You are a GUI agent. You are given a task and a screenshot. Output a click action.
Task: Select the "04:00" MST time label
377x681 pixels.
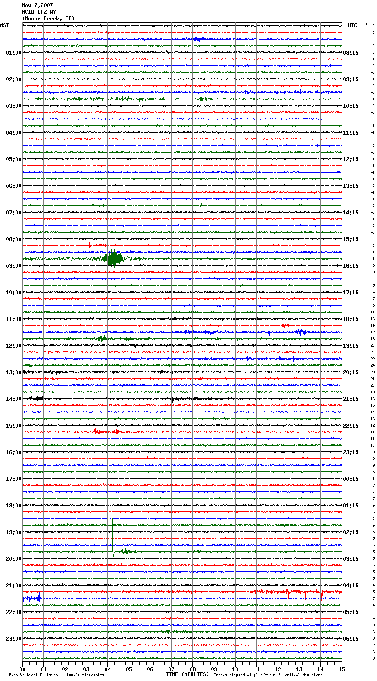(14, 133)
